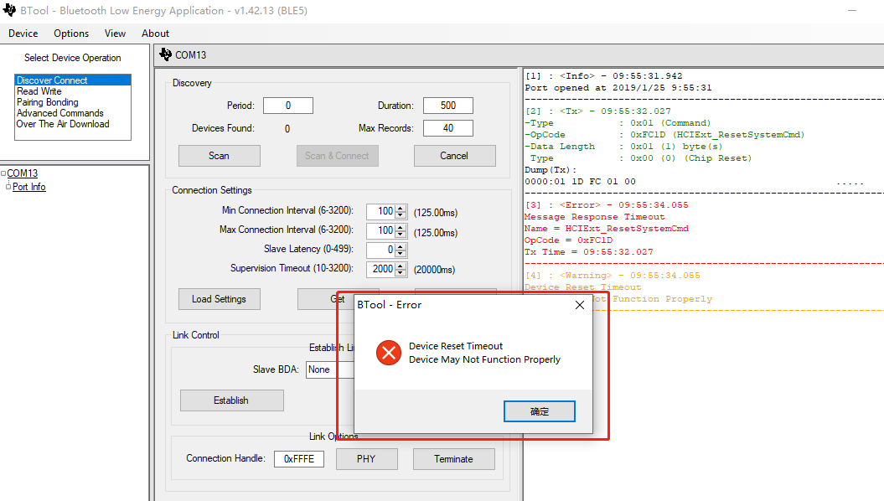Click Min Connection Interval value field

coord(380,211)
